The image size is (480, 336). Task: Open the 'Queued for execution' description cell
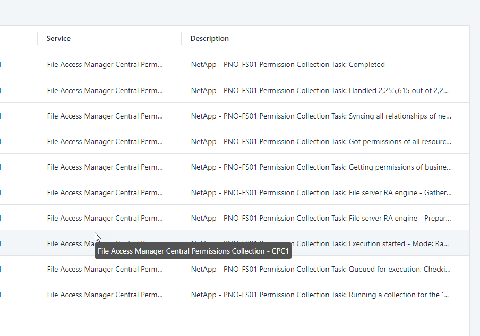[321, 269]
